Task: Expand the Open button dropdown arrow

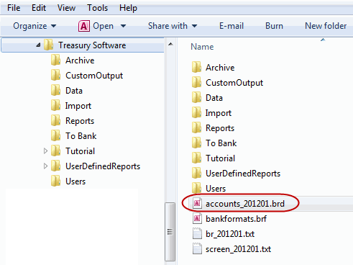Action: [x=123, y=26]
